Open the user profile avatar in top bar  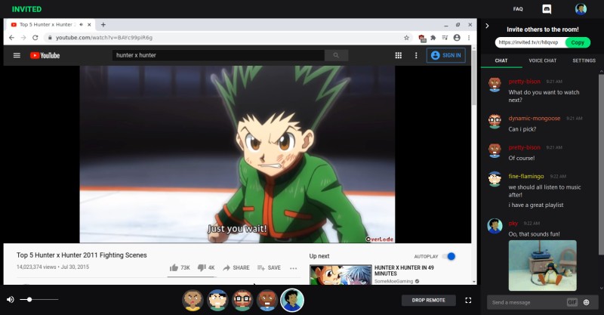581,9
